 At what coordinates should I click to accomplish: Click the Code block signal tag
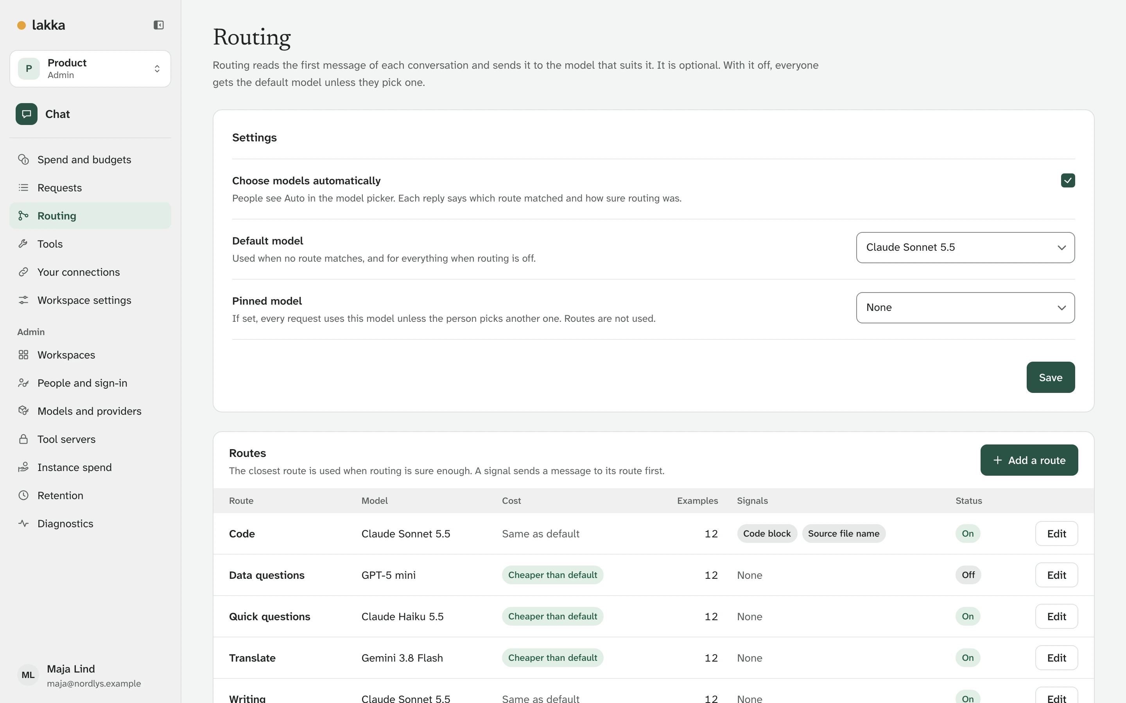coord(767,534)
